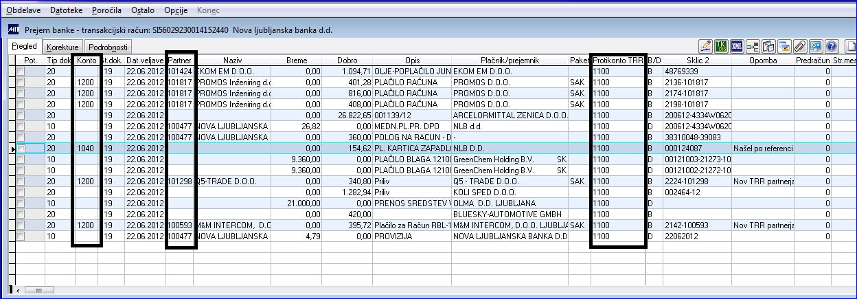This screenshot has width=857, height=299.
Task: Click the paperclip attachment icon
Action: pyautogui.click(x=800, y=47)
